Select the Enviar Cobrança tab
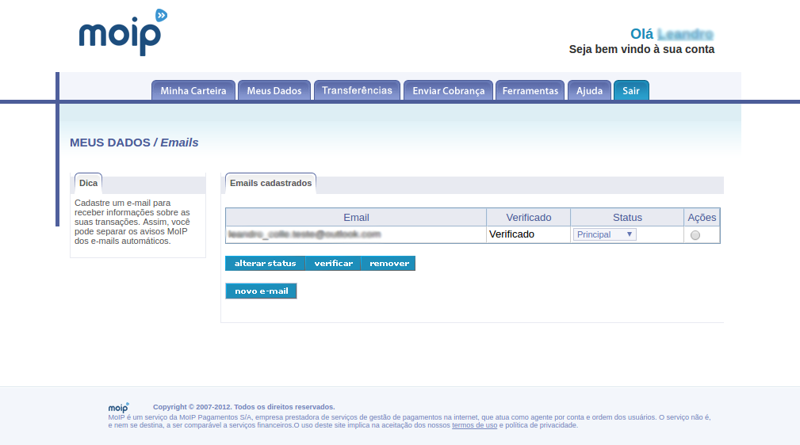Screen dimensions: 800x445 click(x=449, y=90)
